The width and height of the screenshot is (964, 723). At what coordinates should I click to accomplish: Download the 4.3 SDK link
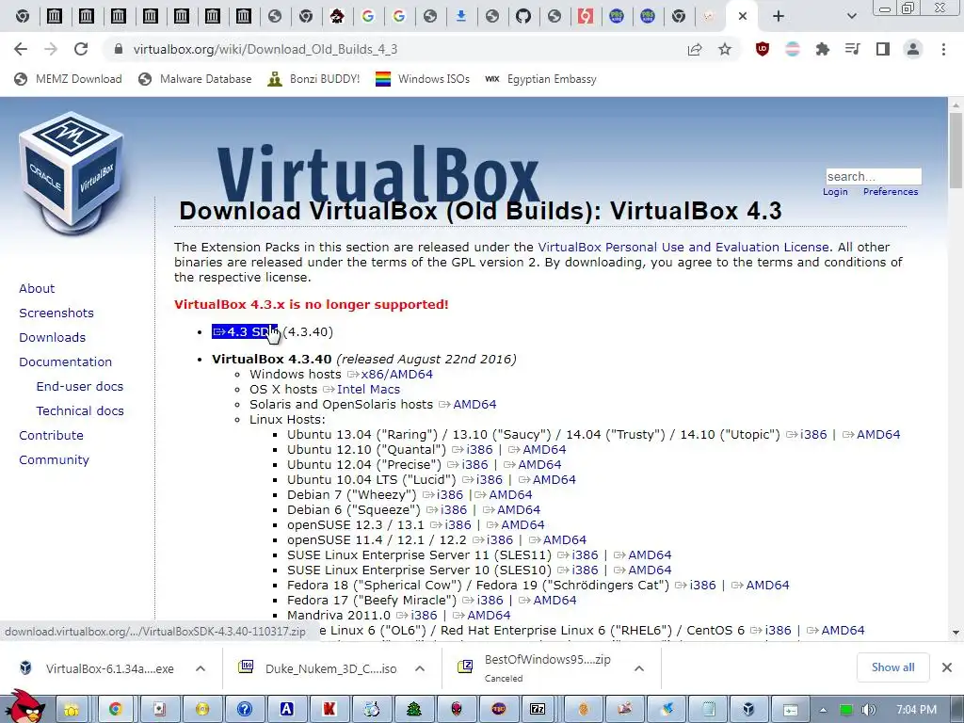[x=245, y=332]
